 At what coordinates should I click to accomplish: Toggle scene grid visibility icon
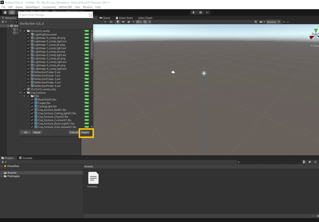point(145,22)
